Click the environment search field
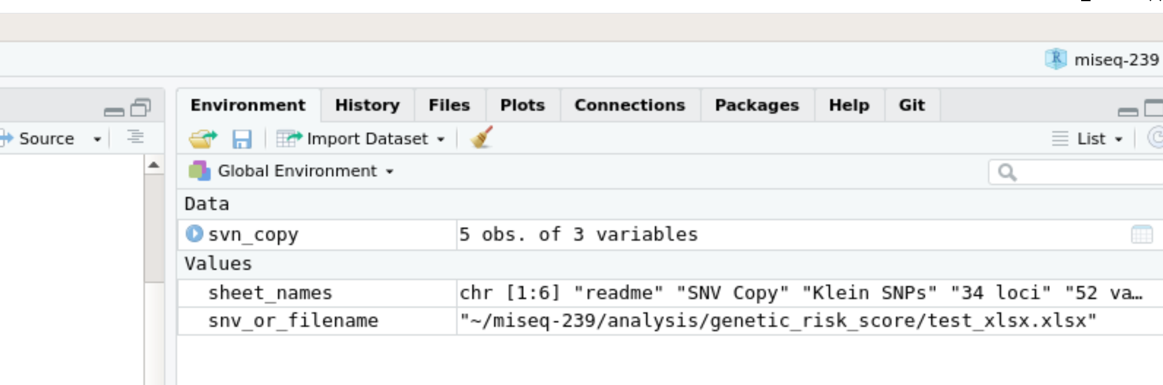Viewport: 1163px width, 385px height. point(1087,172)
